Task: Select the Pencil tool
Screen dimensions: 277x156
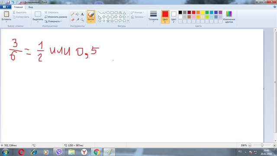Action: (x=73, y=14)
